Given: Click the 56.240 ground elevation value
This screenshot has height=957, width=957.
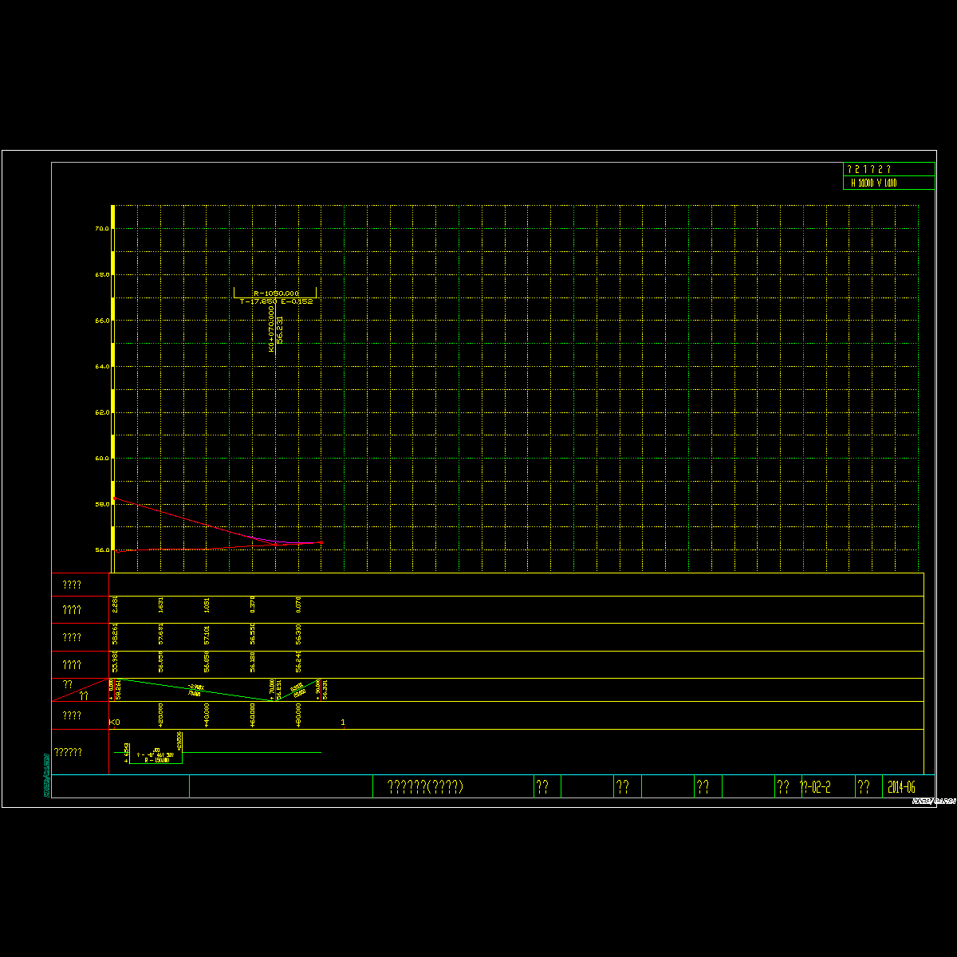Looking at the screenshot, I should pyautogui.click(x=299, y=664).
